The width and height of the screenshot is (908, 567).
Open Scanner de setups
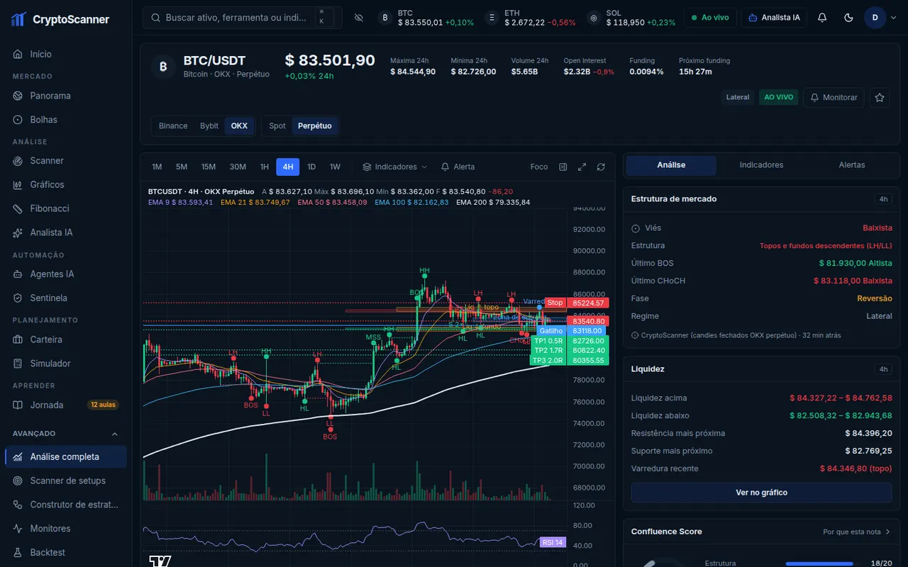65,481
